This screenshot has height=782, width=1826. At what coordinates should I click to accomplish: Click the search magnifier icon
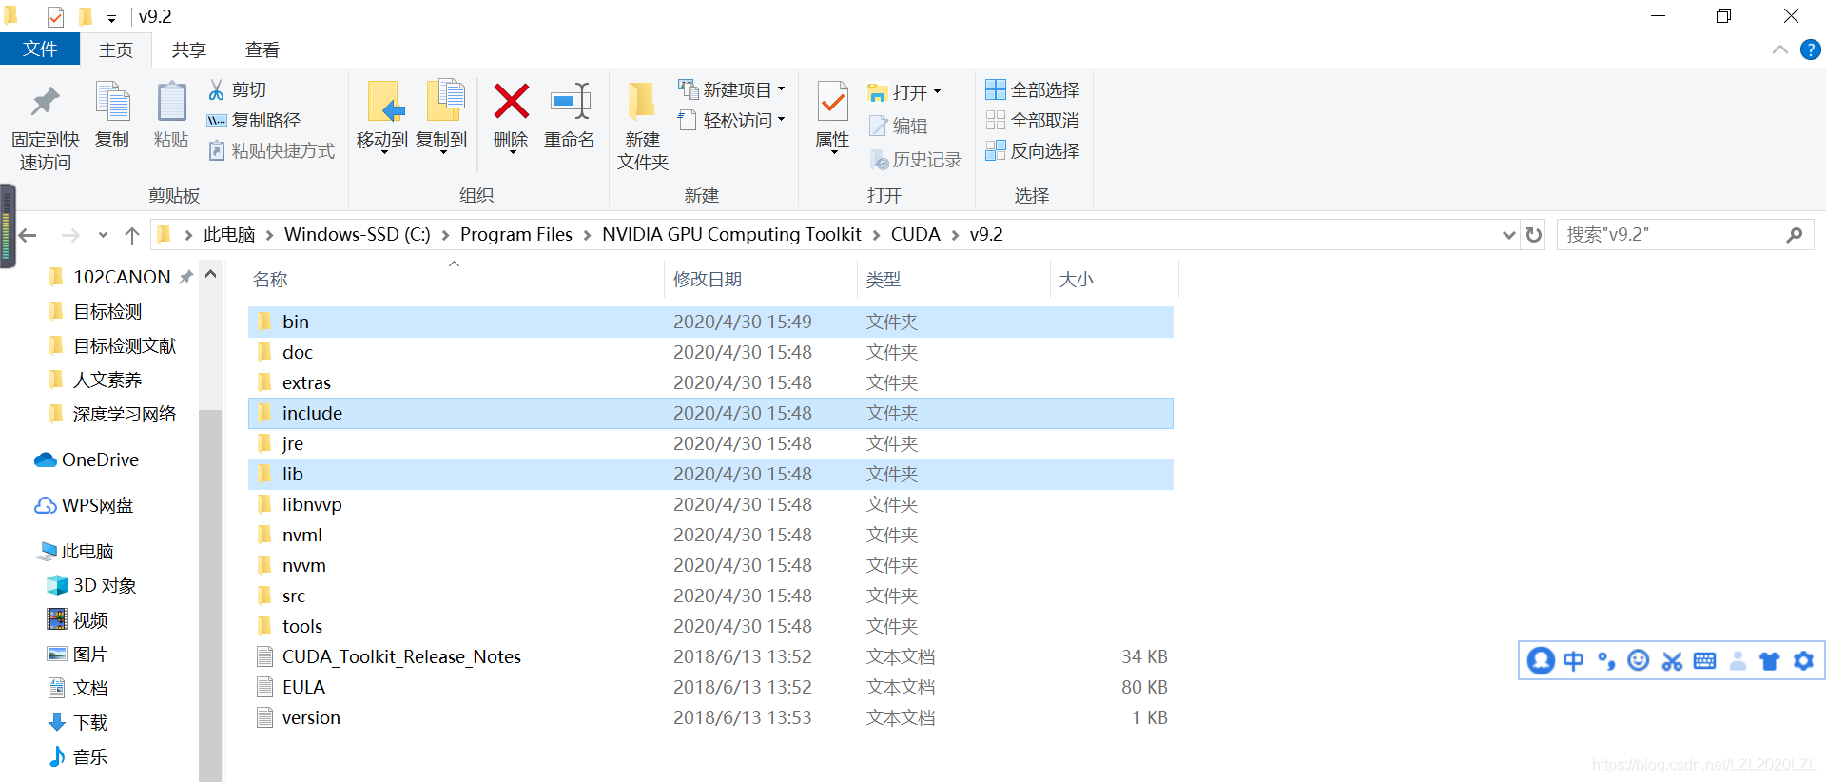coord(1795,234)
